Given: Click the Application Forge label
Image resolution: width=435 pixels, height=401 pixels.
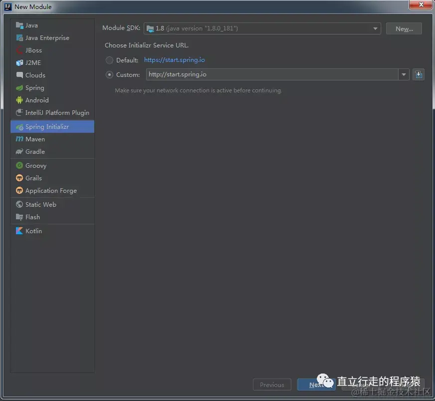Looking at the screenshot, I should [x=51, y=190].
